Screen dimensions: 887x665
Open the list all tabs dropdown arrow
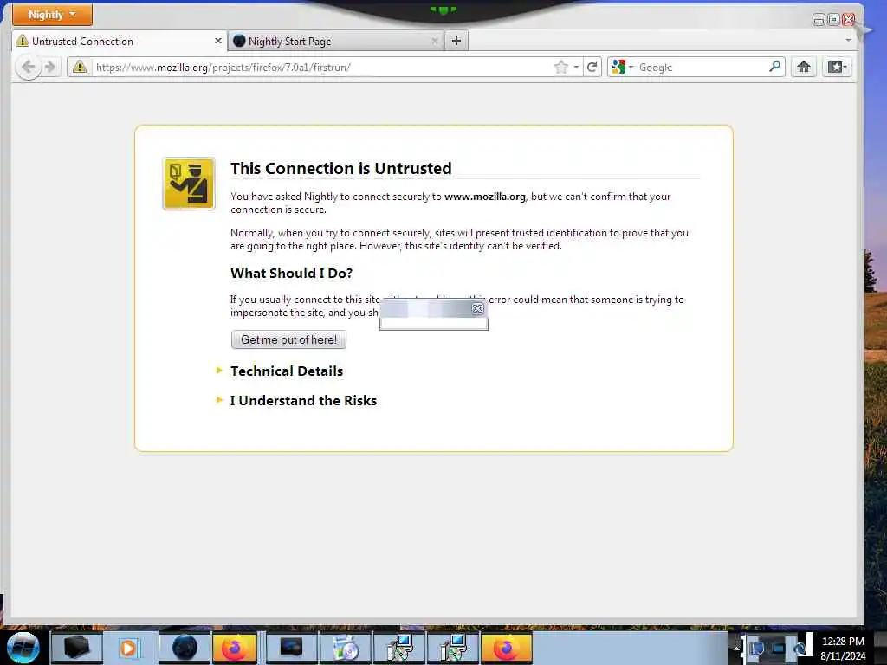[x=848, y=40]
